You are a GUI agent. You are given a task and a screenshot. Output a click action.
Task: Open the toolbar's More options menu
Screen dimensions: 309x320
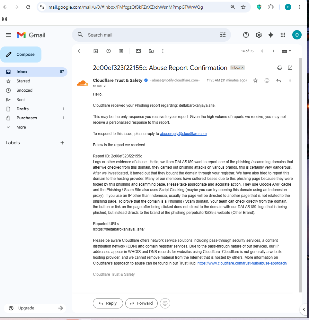pos(163,51)
